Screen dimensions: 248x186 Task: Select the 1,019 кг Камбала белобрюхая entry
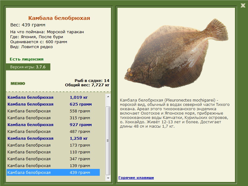pos(53,97)
